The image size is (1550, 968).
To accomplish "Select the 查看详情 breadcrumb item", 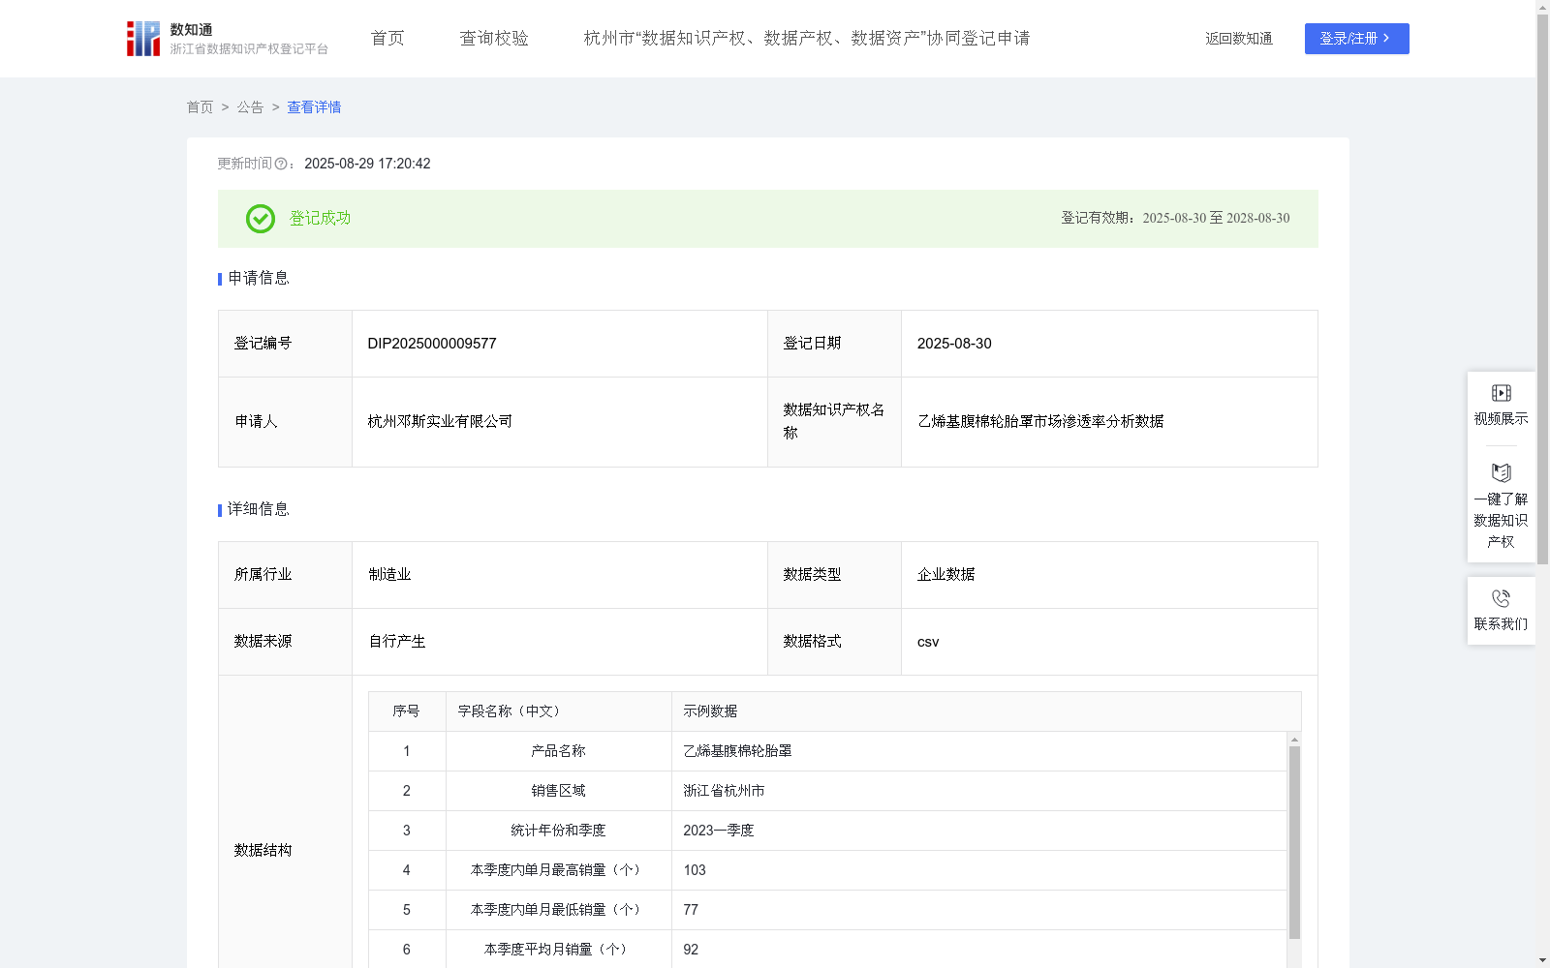I will pyautogui.click(x=313, y=107).
